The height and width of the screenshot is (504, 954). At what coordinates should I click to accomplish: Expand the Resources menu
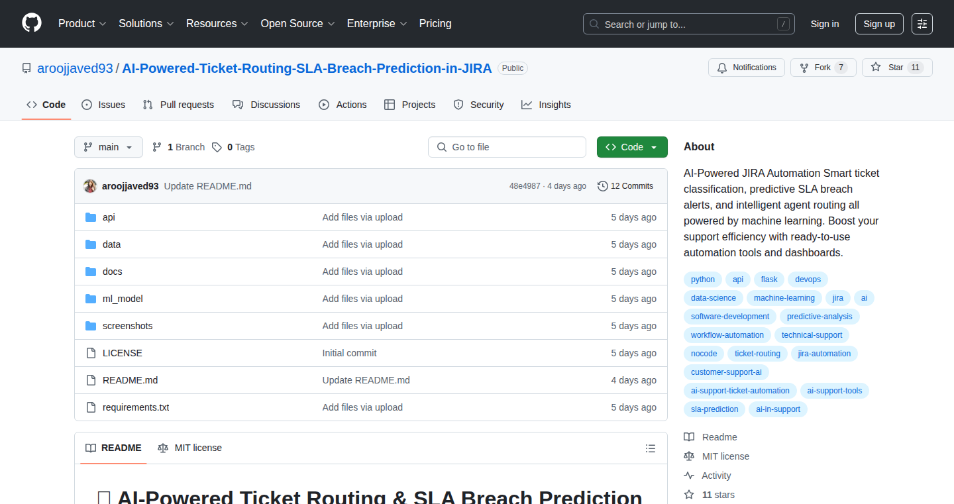point(217,24)
